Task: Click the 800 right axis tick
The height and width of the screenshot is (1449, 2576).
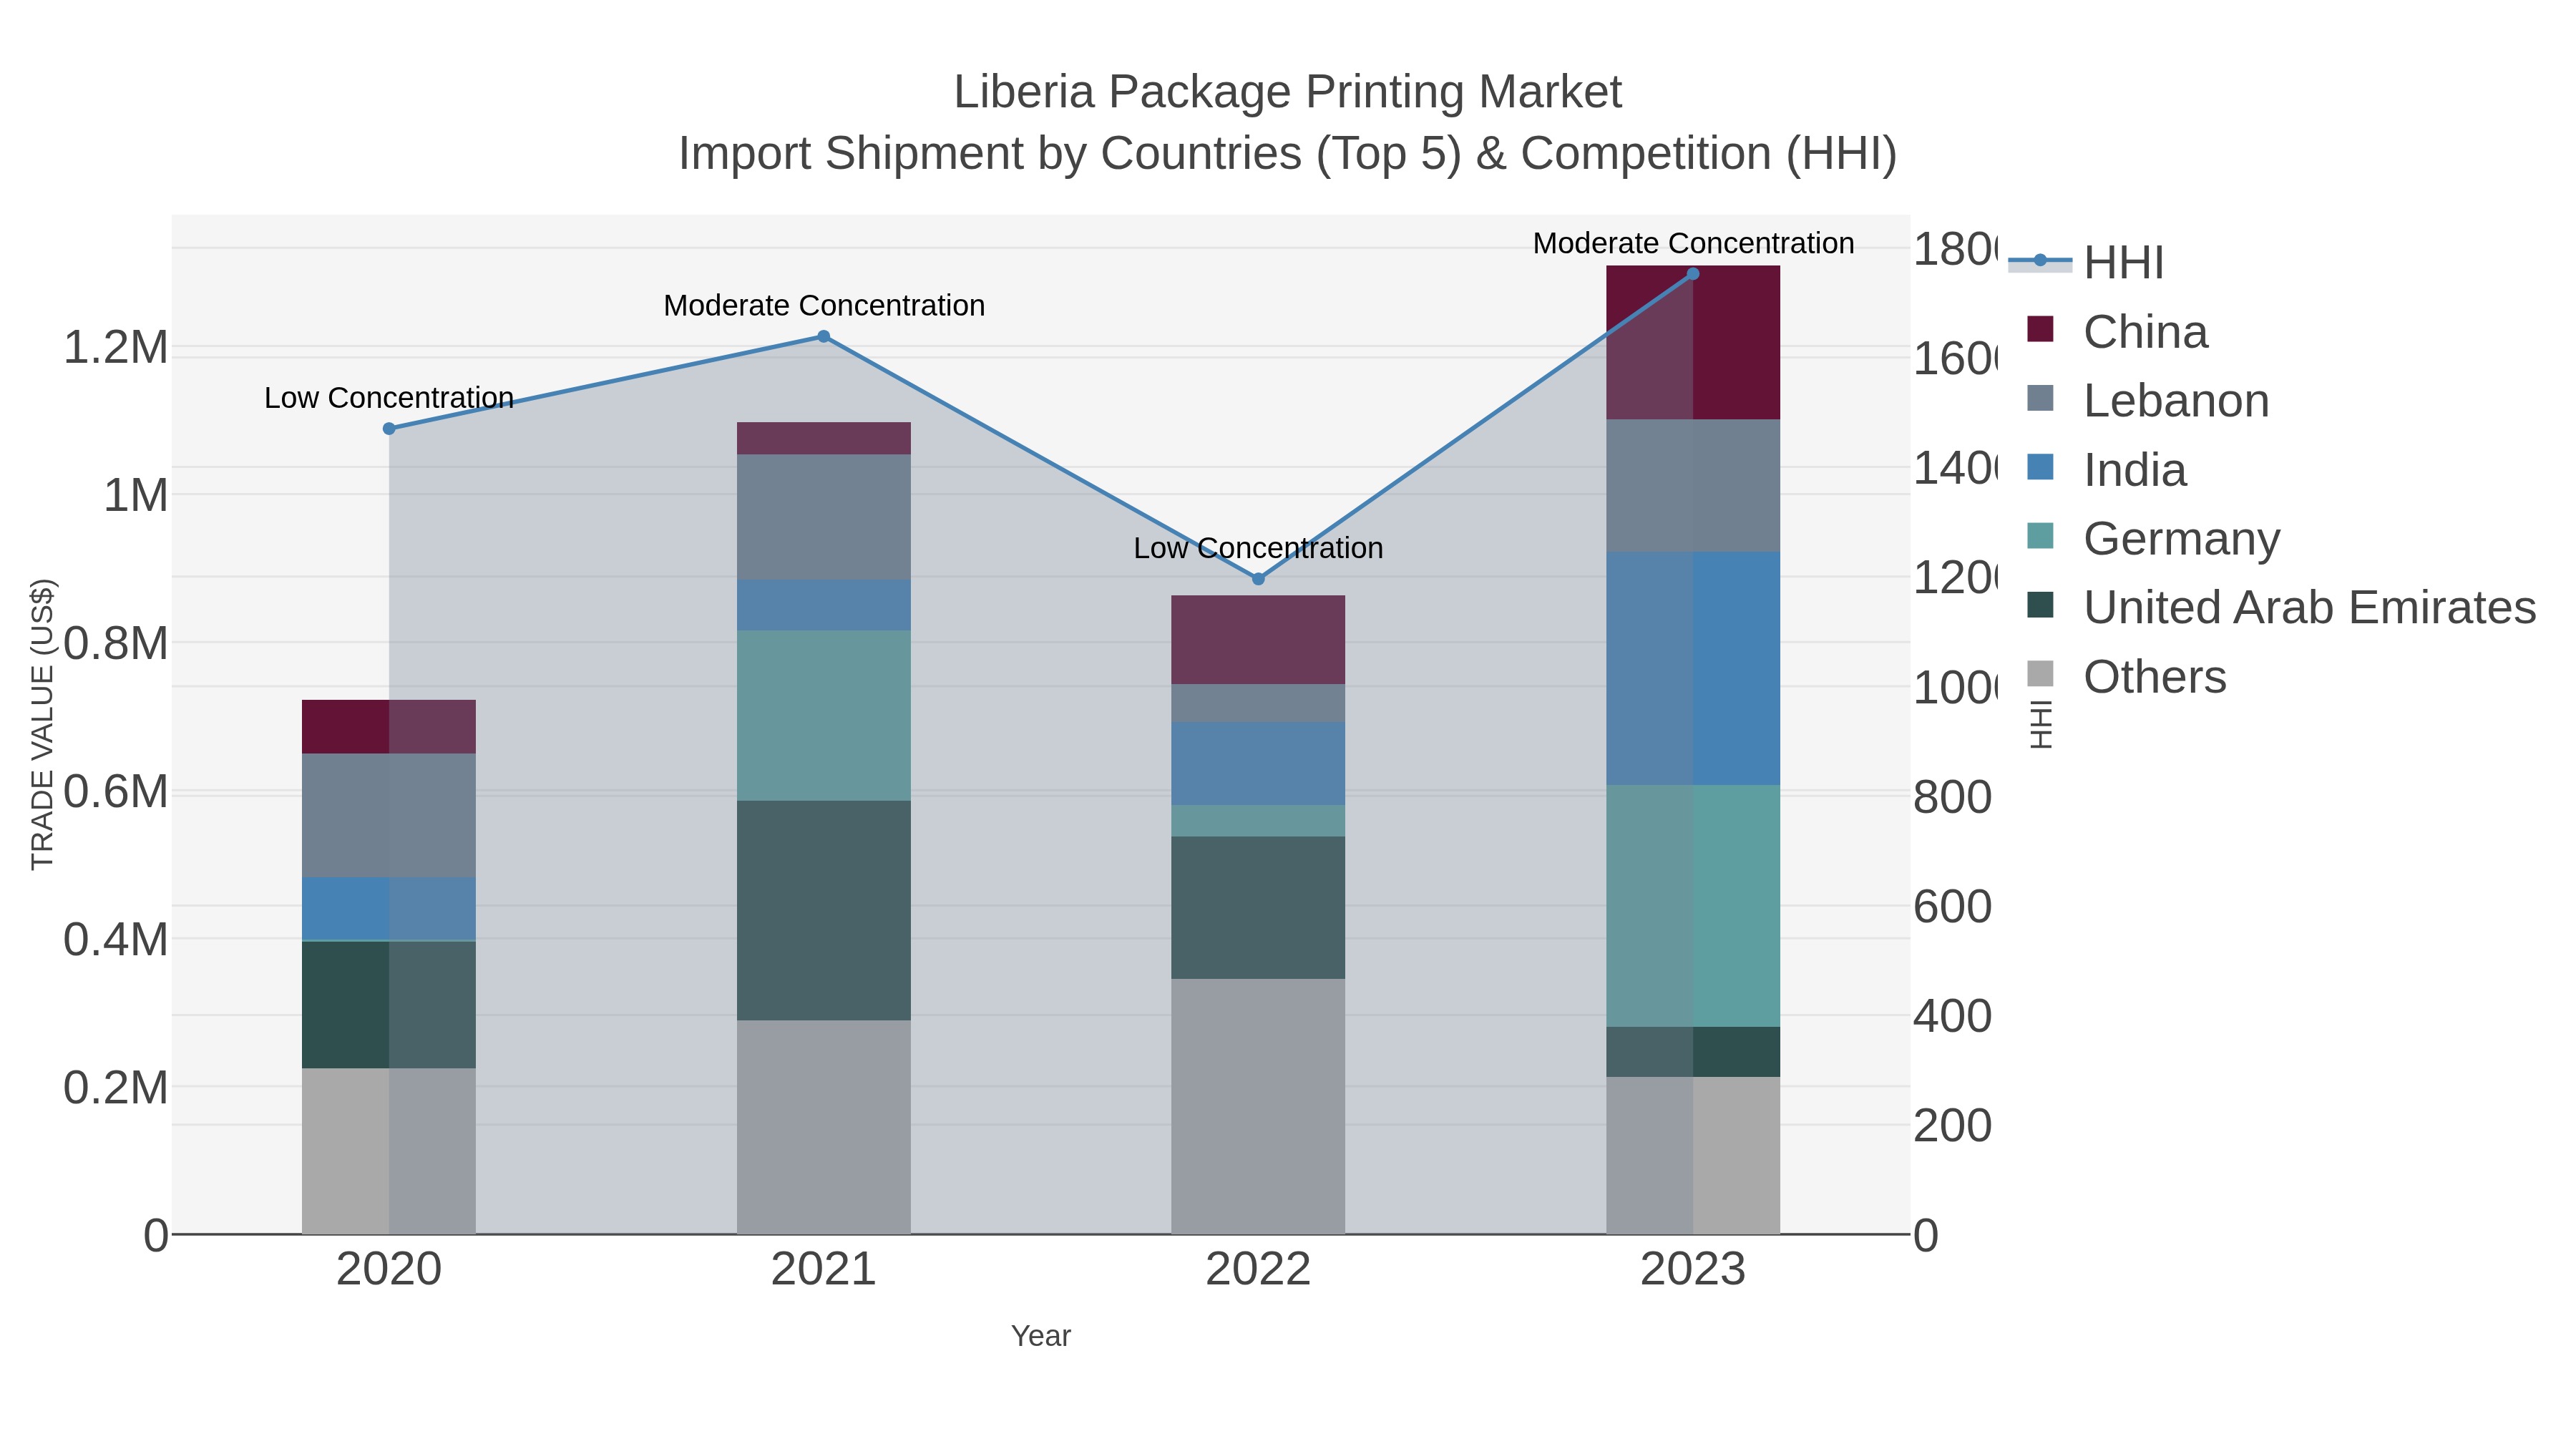Action: (1953, 798)
